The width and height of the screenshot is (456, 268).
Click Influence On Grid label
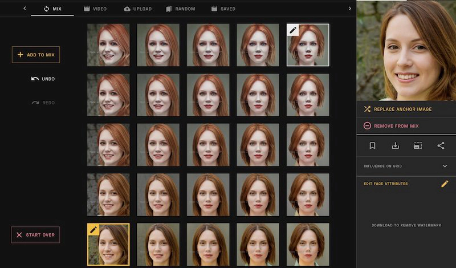point(382,166)
